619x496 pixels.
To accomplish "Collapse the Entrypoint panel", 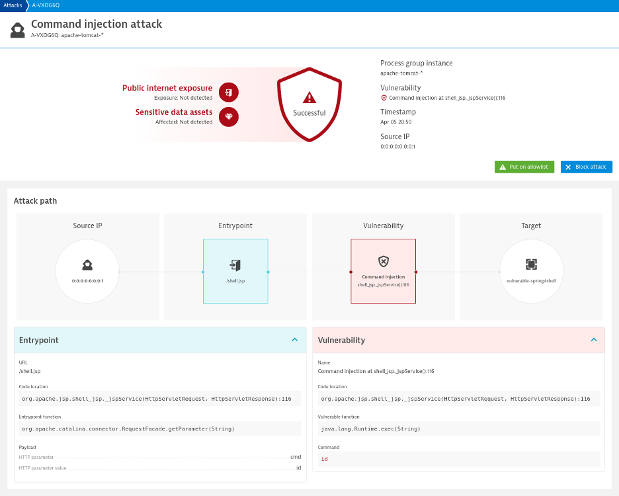I will click(x=295, y=340).
